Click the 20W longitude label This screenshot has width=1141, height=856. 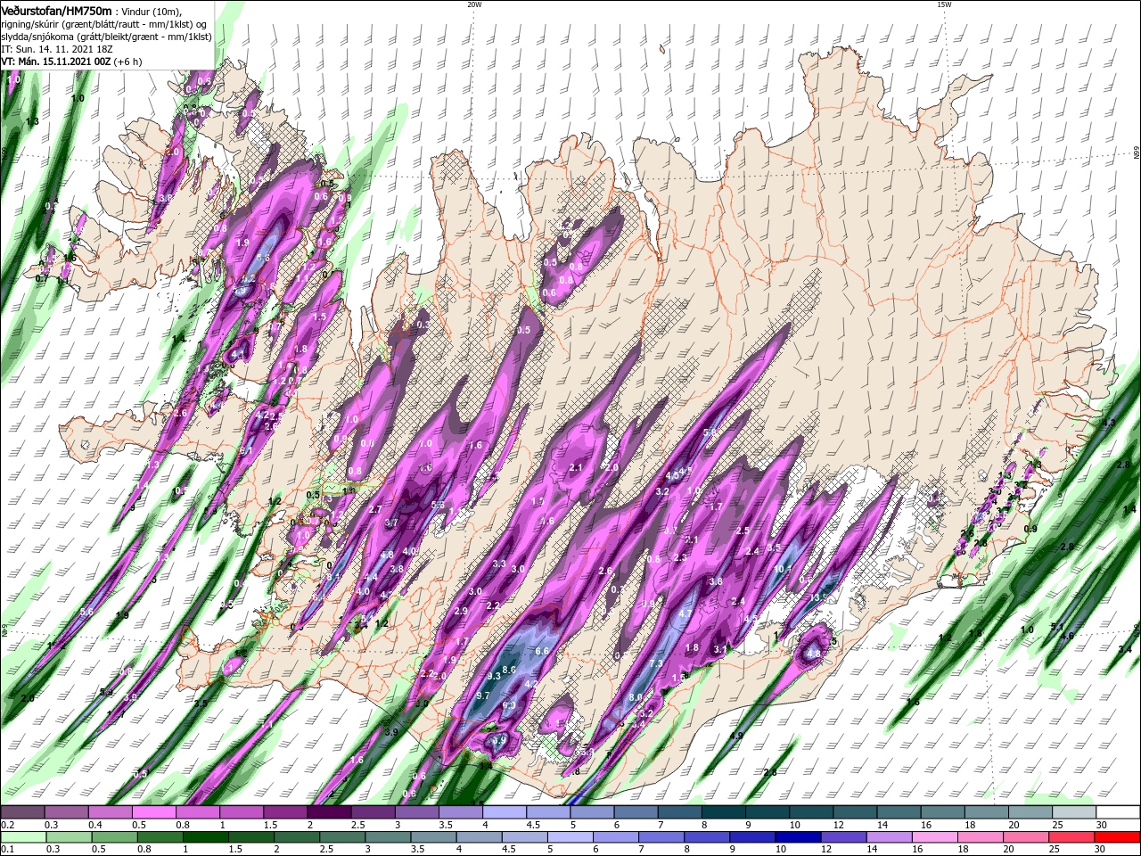(x=474, y=4)
